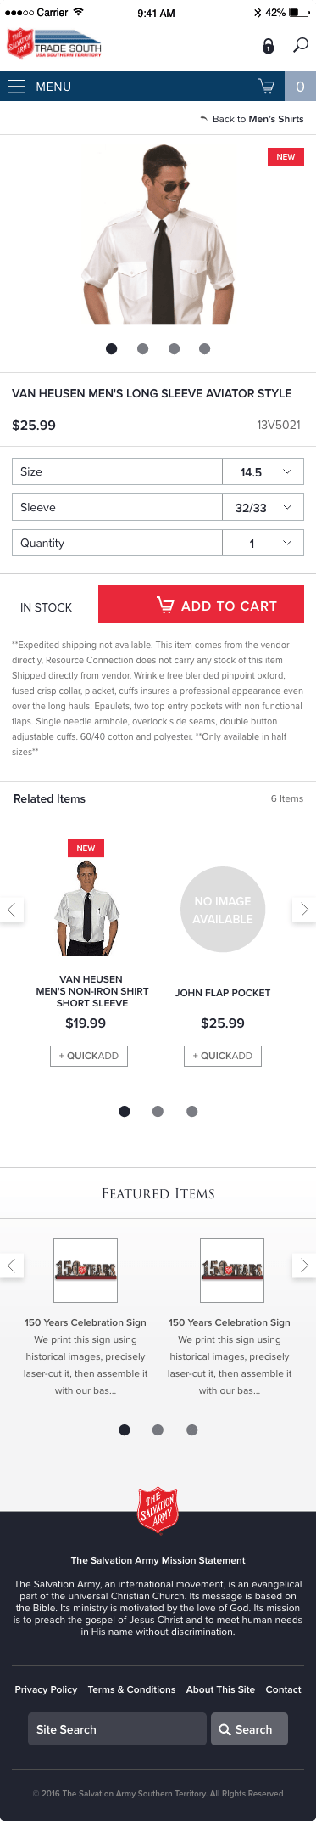Focus the Site Search input field
316x1821 pixels.
(x=117, y=1729)
